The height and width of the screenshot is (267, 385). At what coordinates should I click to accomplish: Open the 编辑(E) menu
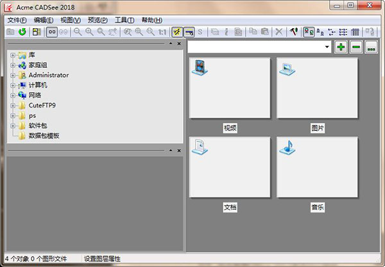(44, 20)
